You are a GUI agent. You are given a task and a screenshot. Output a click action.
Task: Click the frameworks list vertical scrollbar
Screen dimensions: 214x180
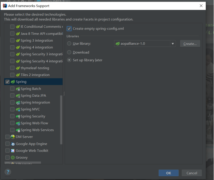[61, 120]
